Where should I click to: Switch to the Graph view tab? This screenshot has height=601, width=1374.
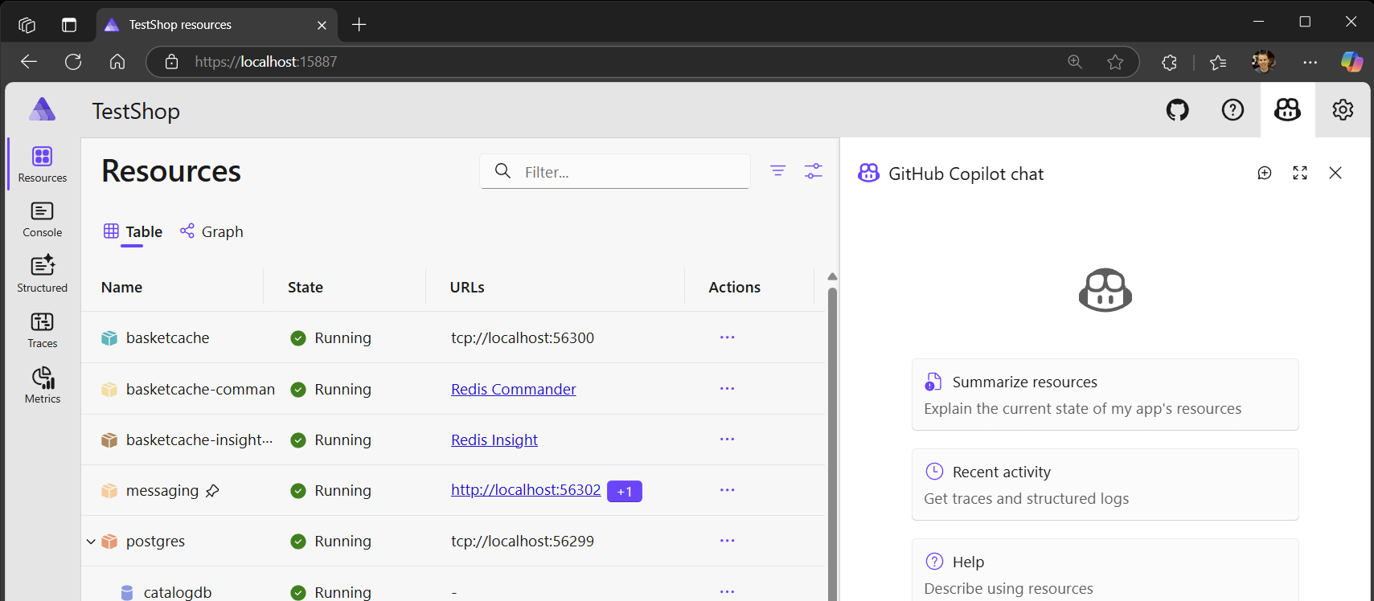(x=211, y=231)
